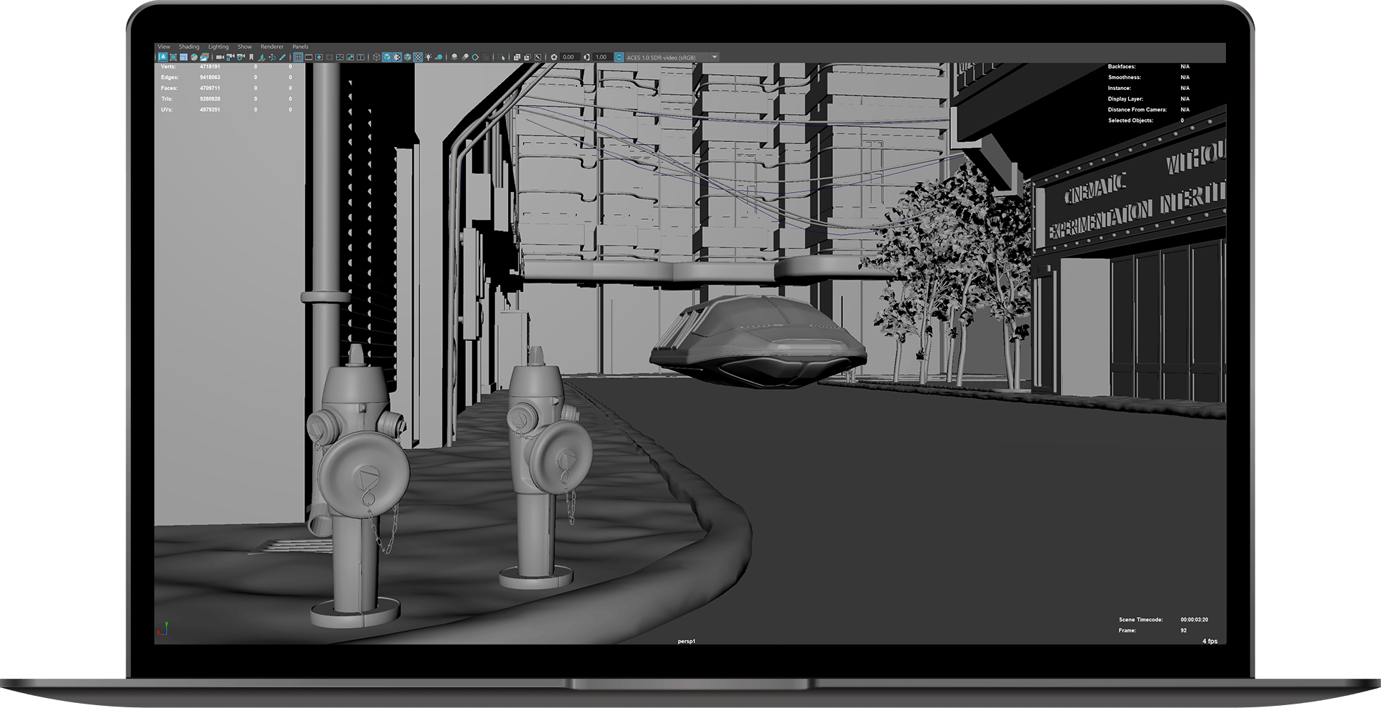The width and height of the screenshot is (1381, 708).
Task: Open ACES 1.0 SDR-video view transform dropdown
Action: point(714,57)
